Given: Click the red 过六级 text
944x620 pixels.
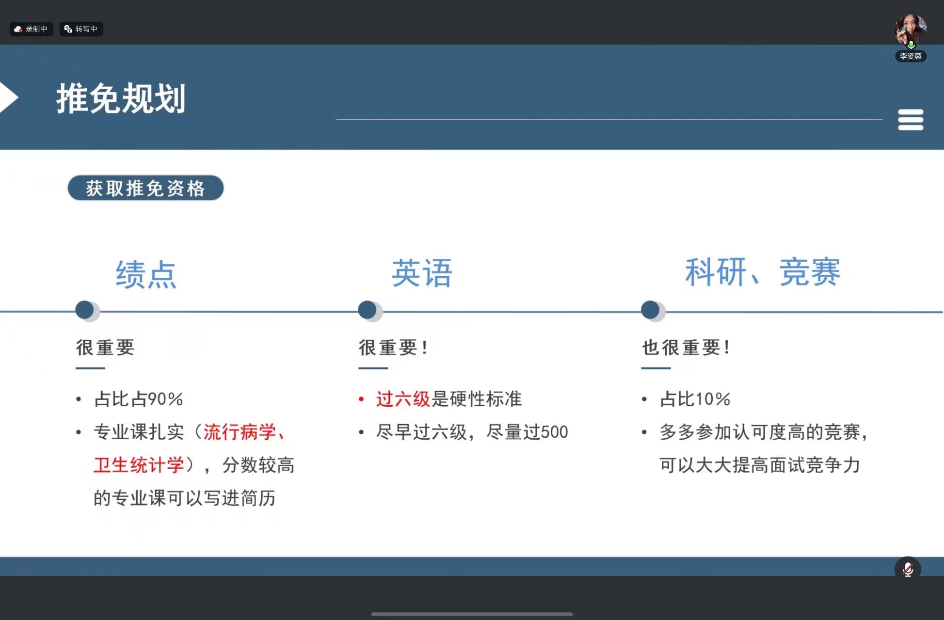Looking at the screenshot, I should pyautogui.click(x=403, y=399).
